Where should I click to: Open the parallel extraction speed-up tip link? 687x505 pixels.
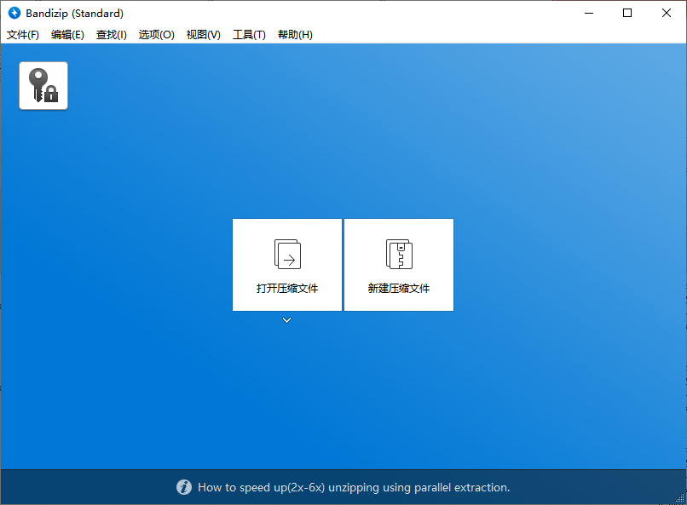tap(353, 487)
